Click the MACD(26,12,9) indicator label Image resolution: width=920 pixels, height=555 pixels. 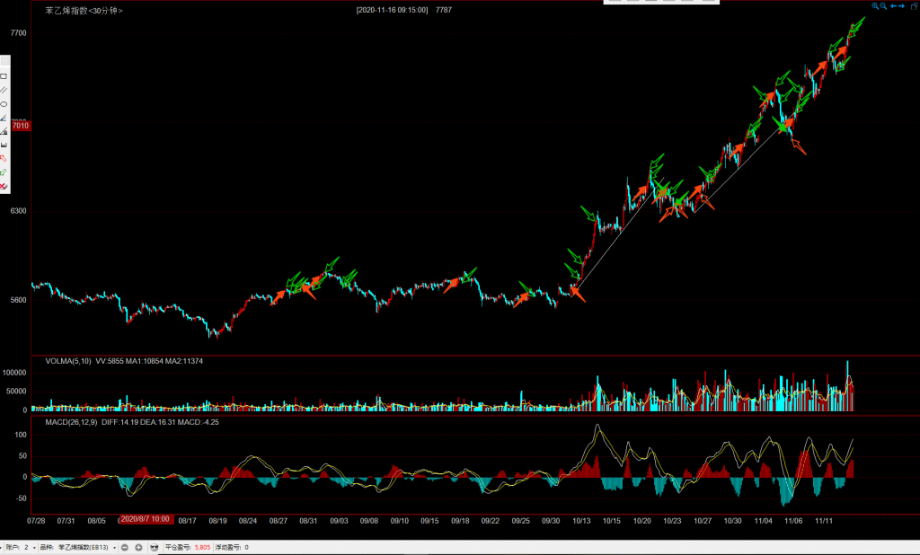(x=71, y=420)
